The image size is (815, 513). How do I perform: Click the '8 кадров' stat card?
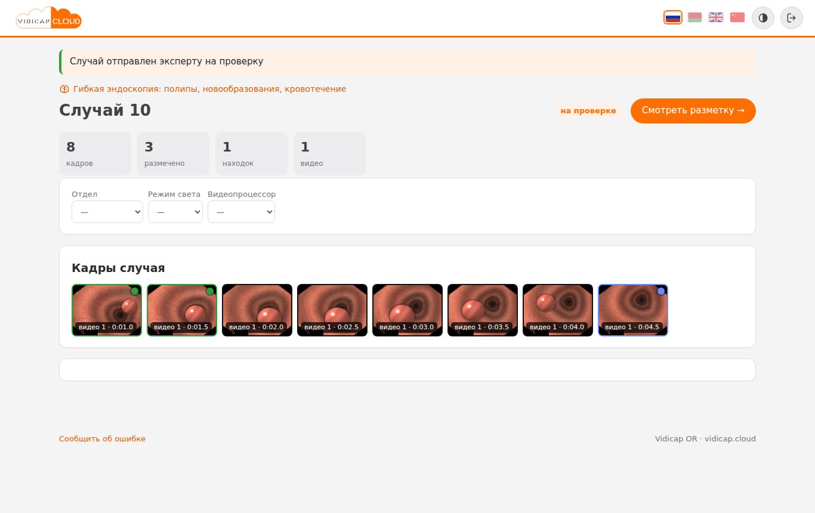point(95,153)
